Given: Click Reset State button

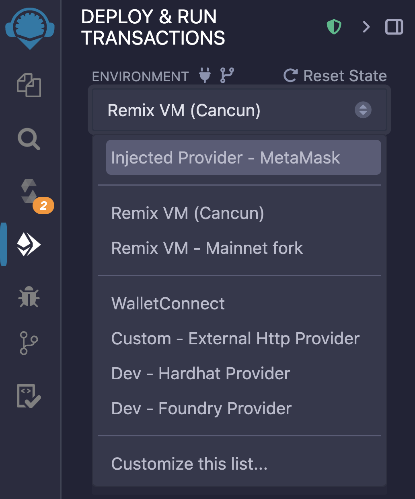Looking at the screenshot, I should [335, 76].
